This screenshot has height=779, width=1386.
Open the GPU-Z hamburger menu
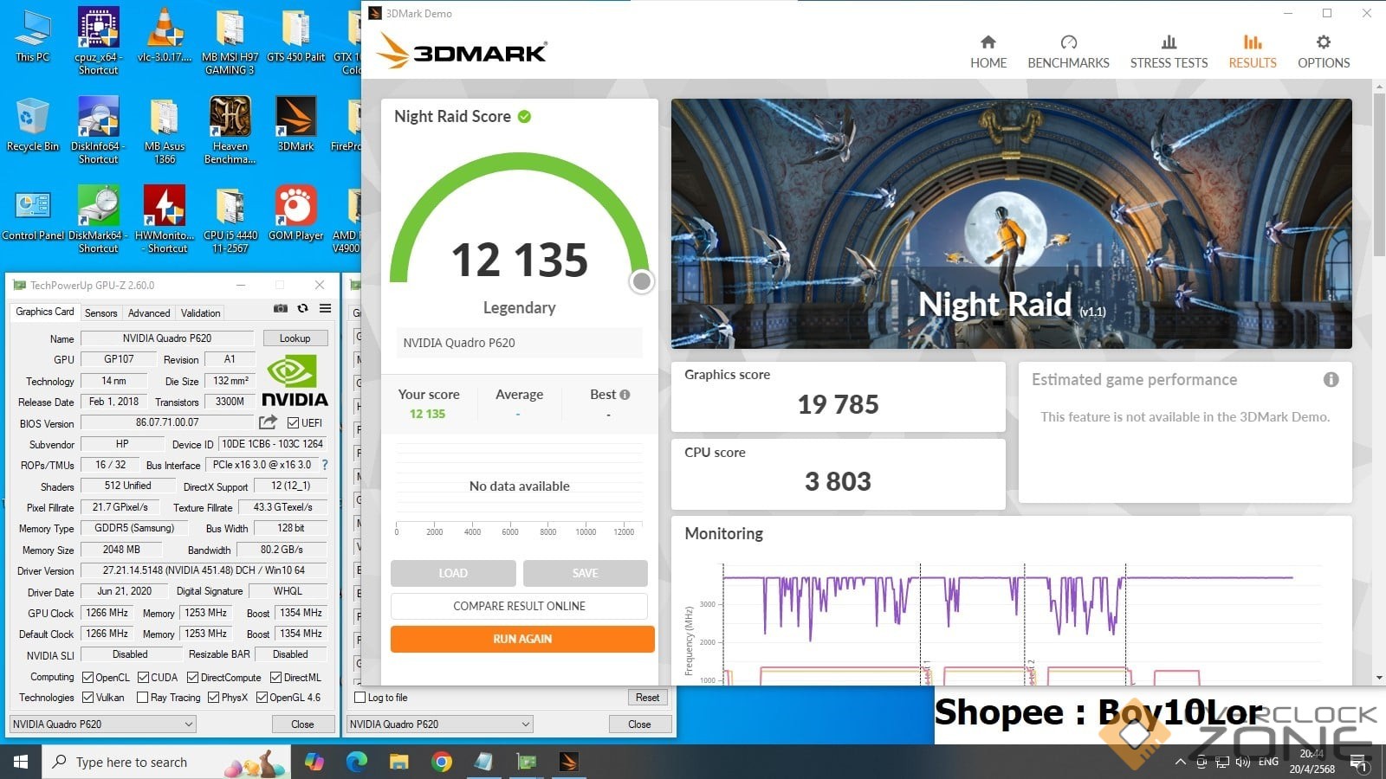click(x=325, y=308)
